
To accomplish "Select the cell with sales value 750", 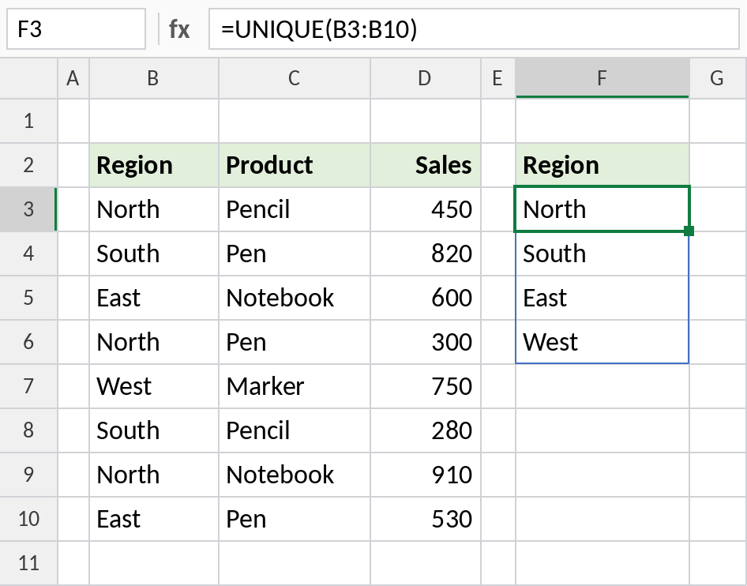I will pyautogui.click(x=426, y=386).
